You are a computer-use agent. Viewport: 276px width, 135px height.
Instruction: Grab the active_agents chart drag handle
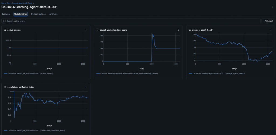coord(5,30)
